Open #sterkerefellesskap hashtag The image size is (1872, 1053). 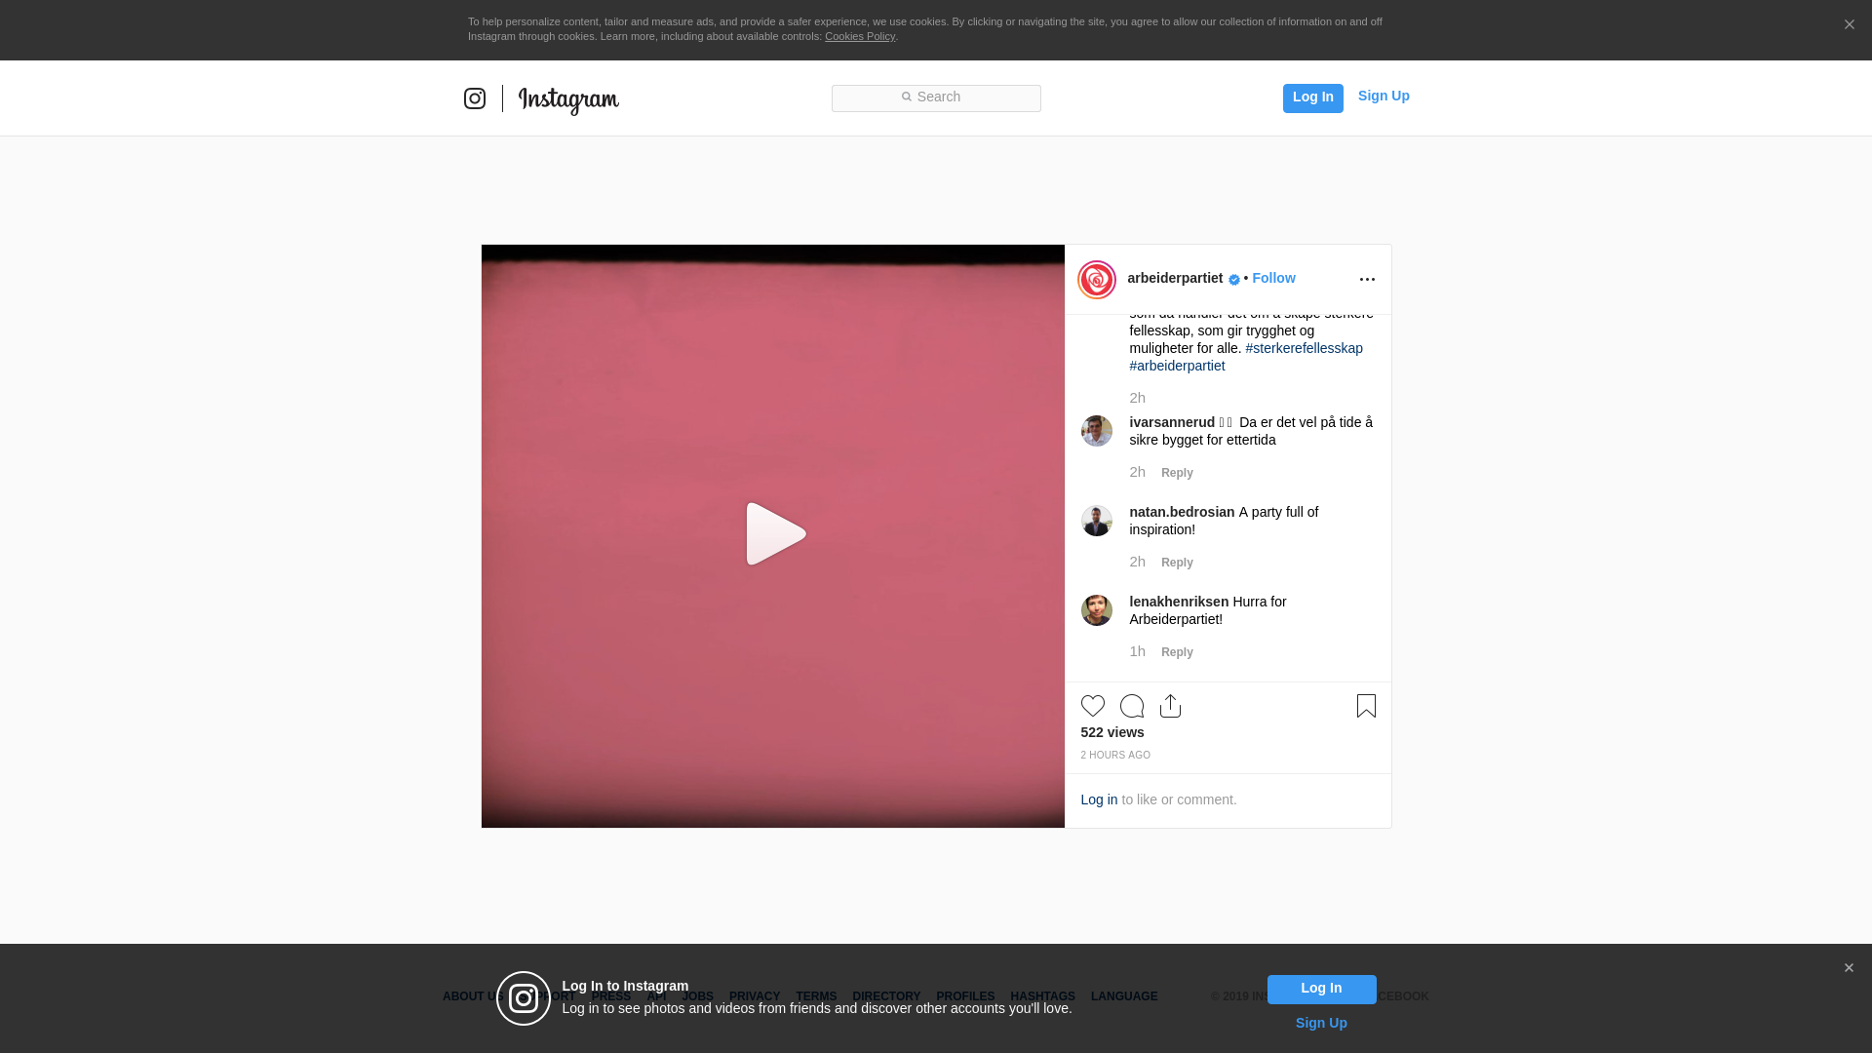(1304, 348)
